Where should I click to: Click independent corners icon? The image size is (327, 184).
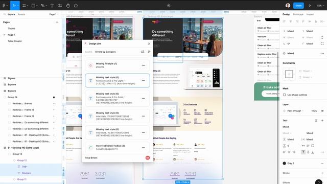pos(322,43)
